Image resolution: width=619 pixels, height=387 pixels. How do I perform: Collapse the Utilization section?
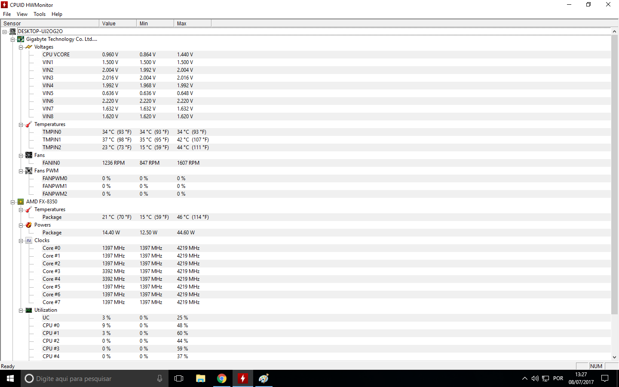coord(21,310)
